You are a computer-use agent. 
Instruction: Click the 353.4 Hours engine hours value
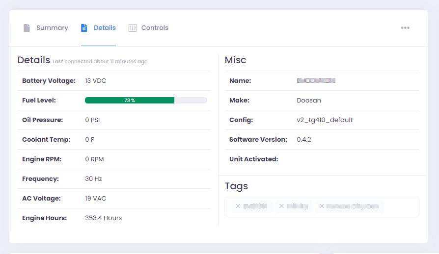(x=103, y=218)
